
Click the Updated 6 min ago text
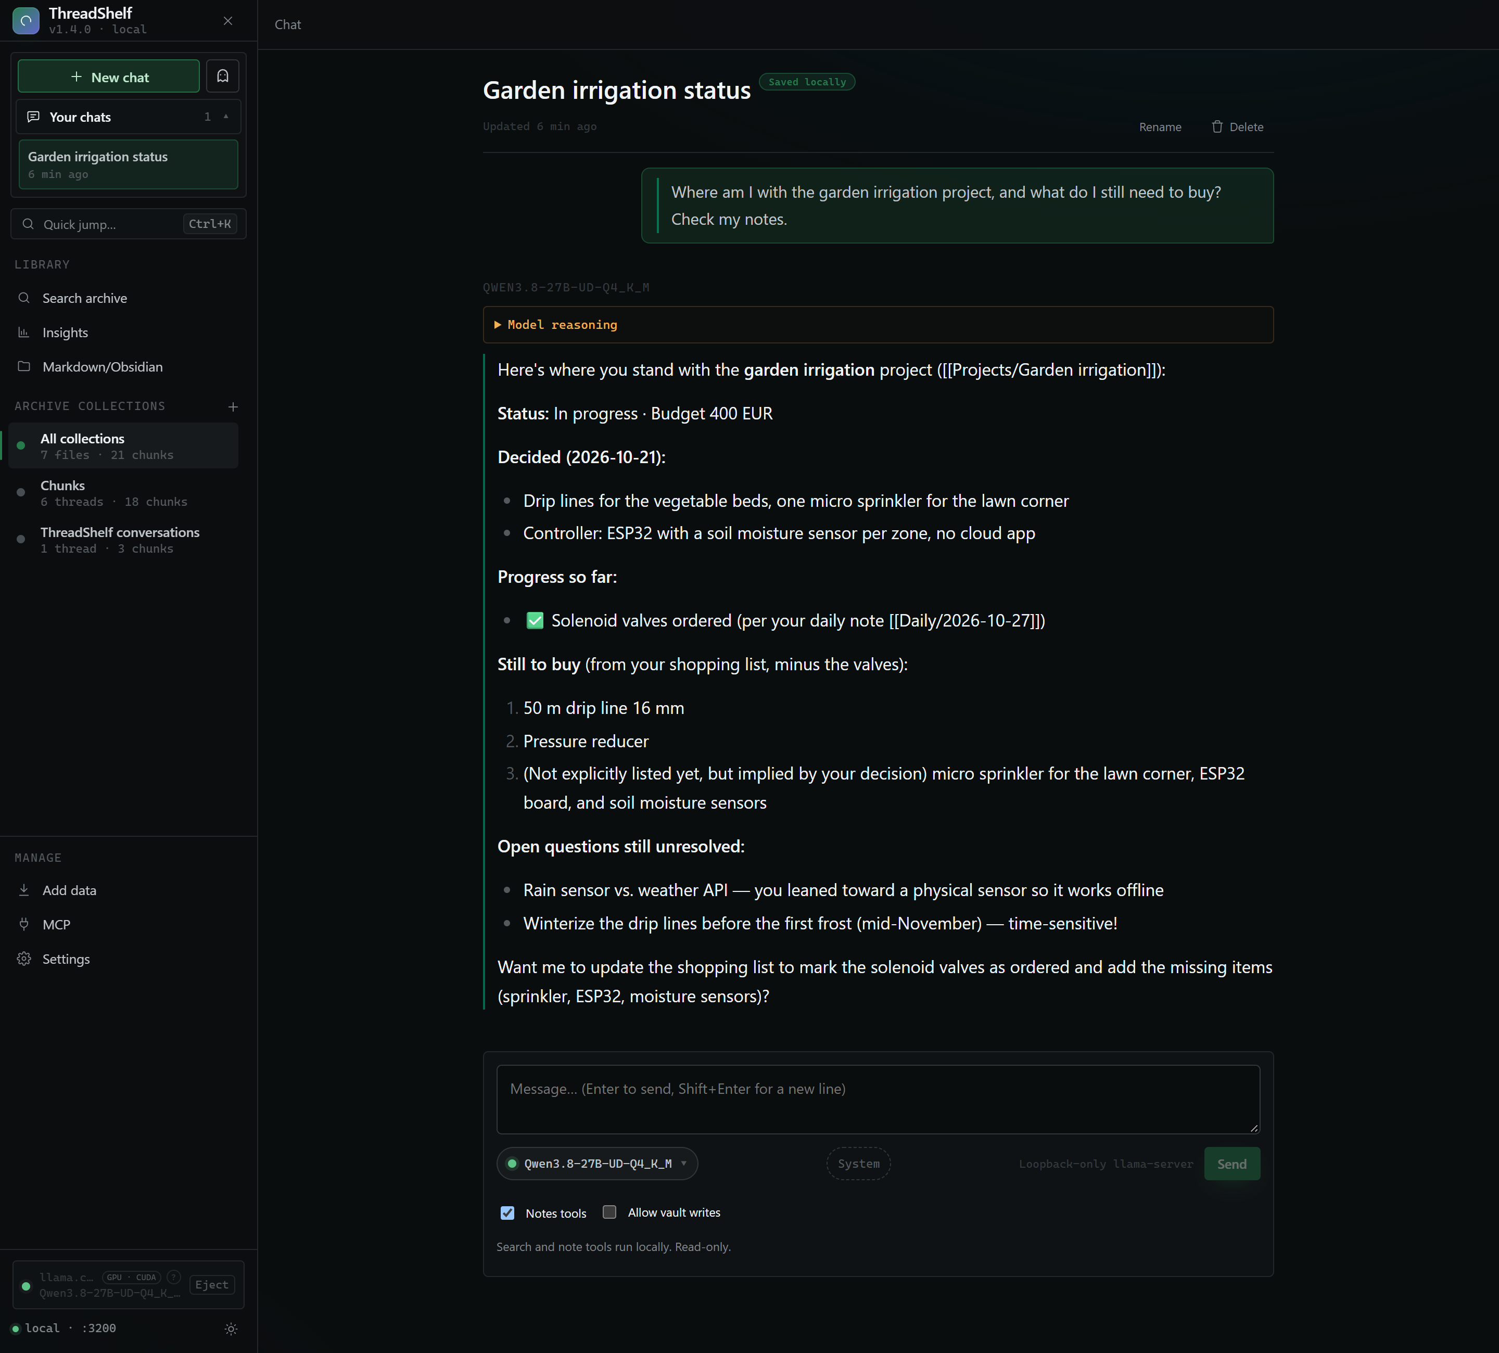tap(540, 126)
